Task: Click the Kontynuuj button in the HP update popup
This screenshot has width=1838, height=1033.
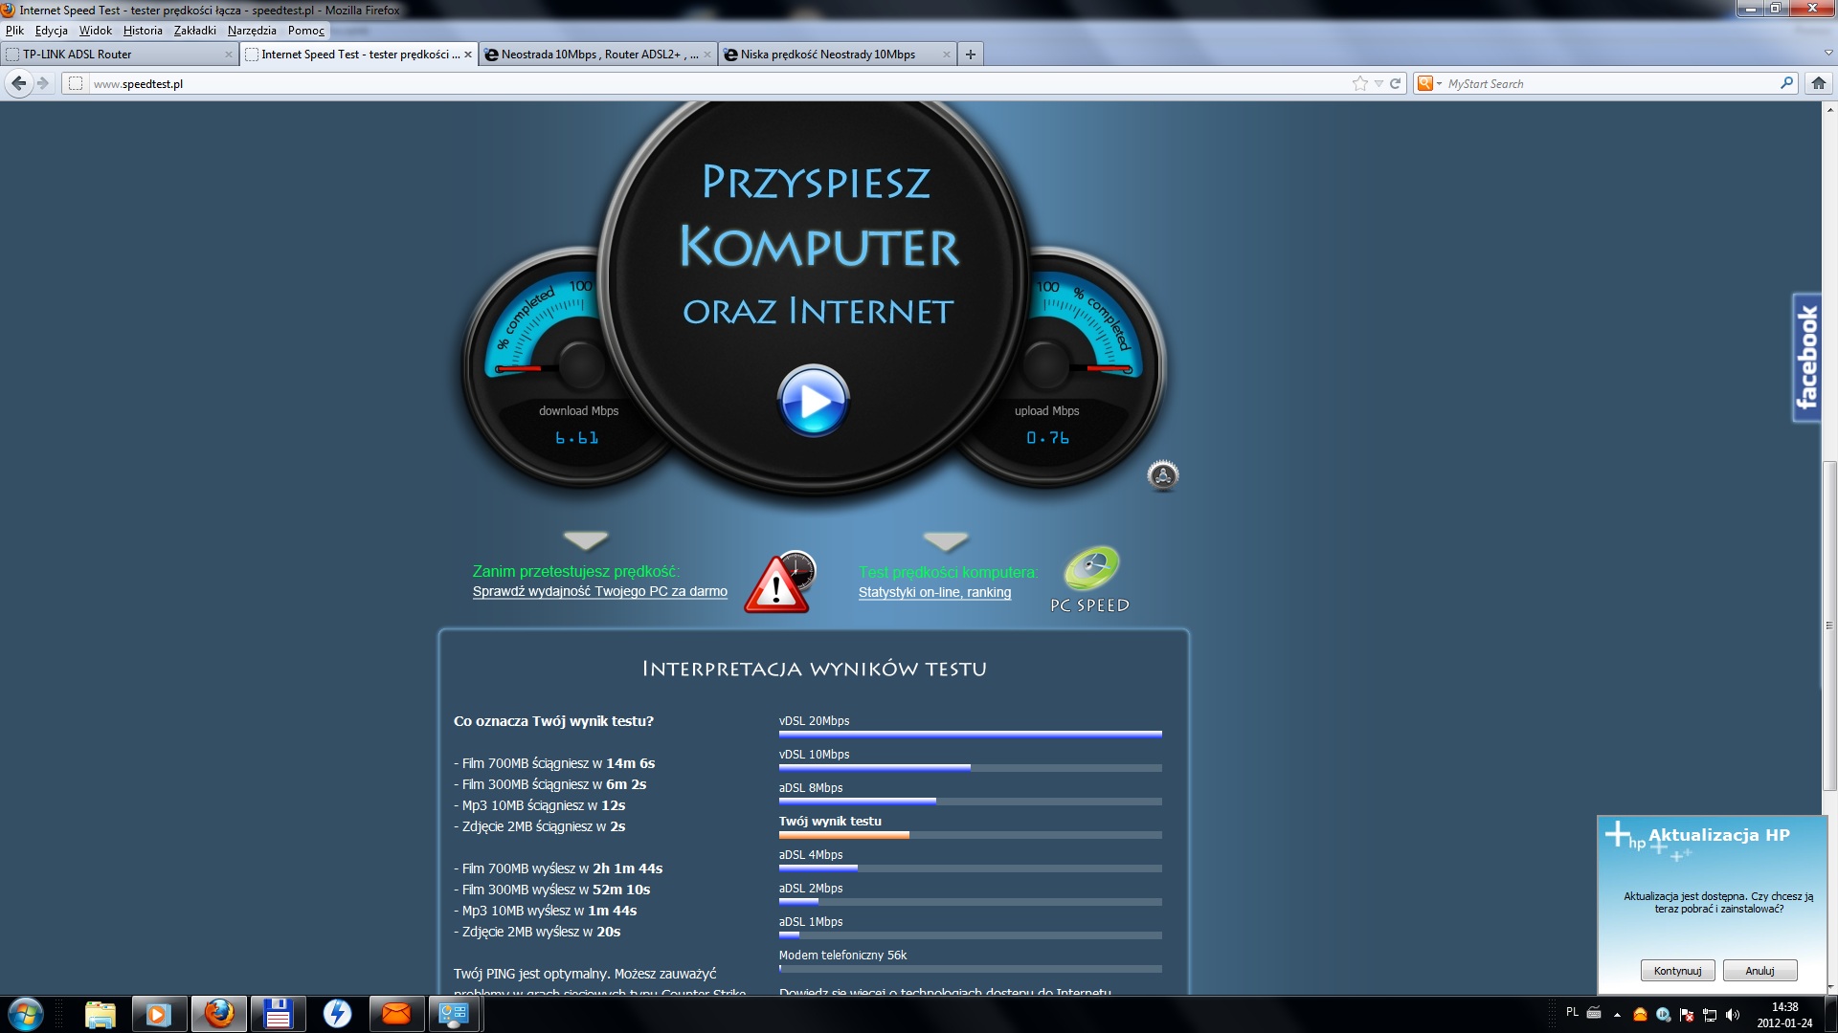Action: (1677, 971)
